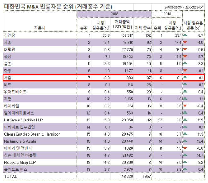Select the firm name 광장
Image resolution: width=208 pixels, height=183 pixels.
point(8,57)
